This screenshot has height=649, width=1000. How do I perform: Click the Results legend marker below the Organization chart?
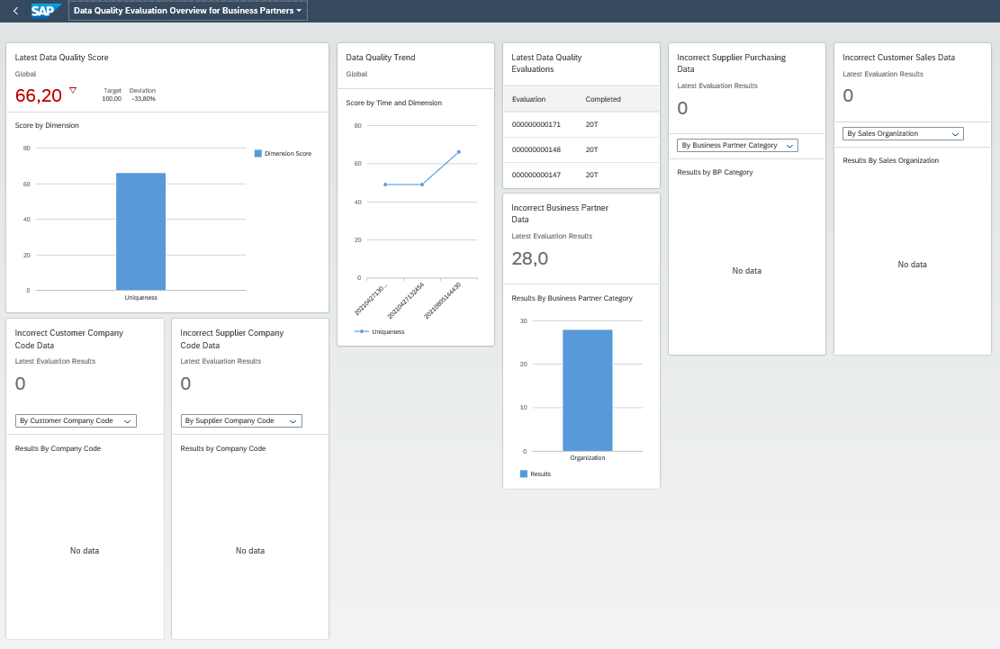coord(524,473)
